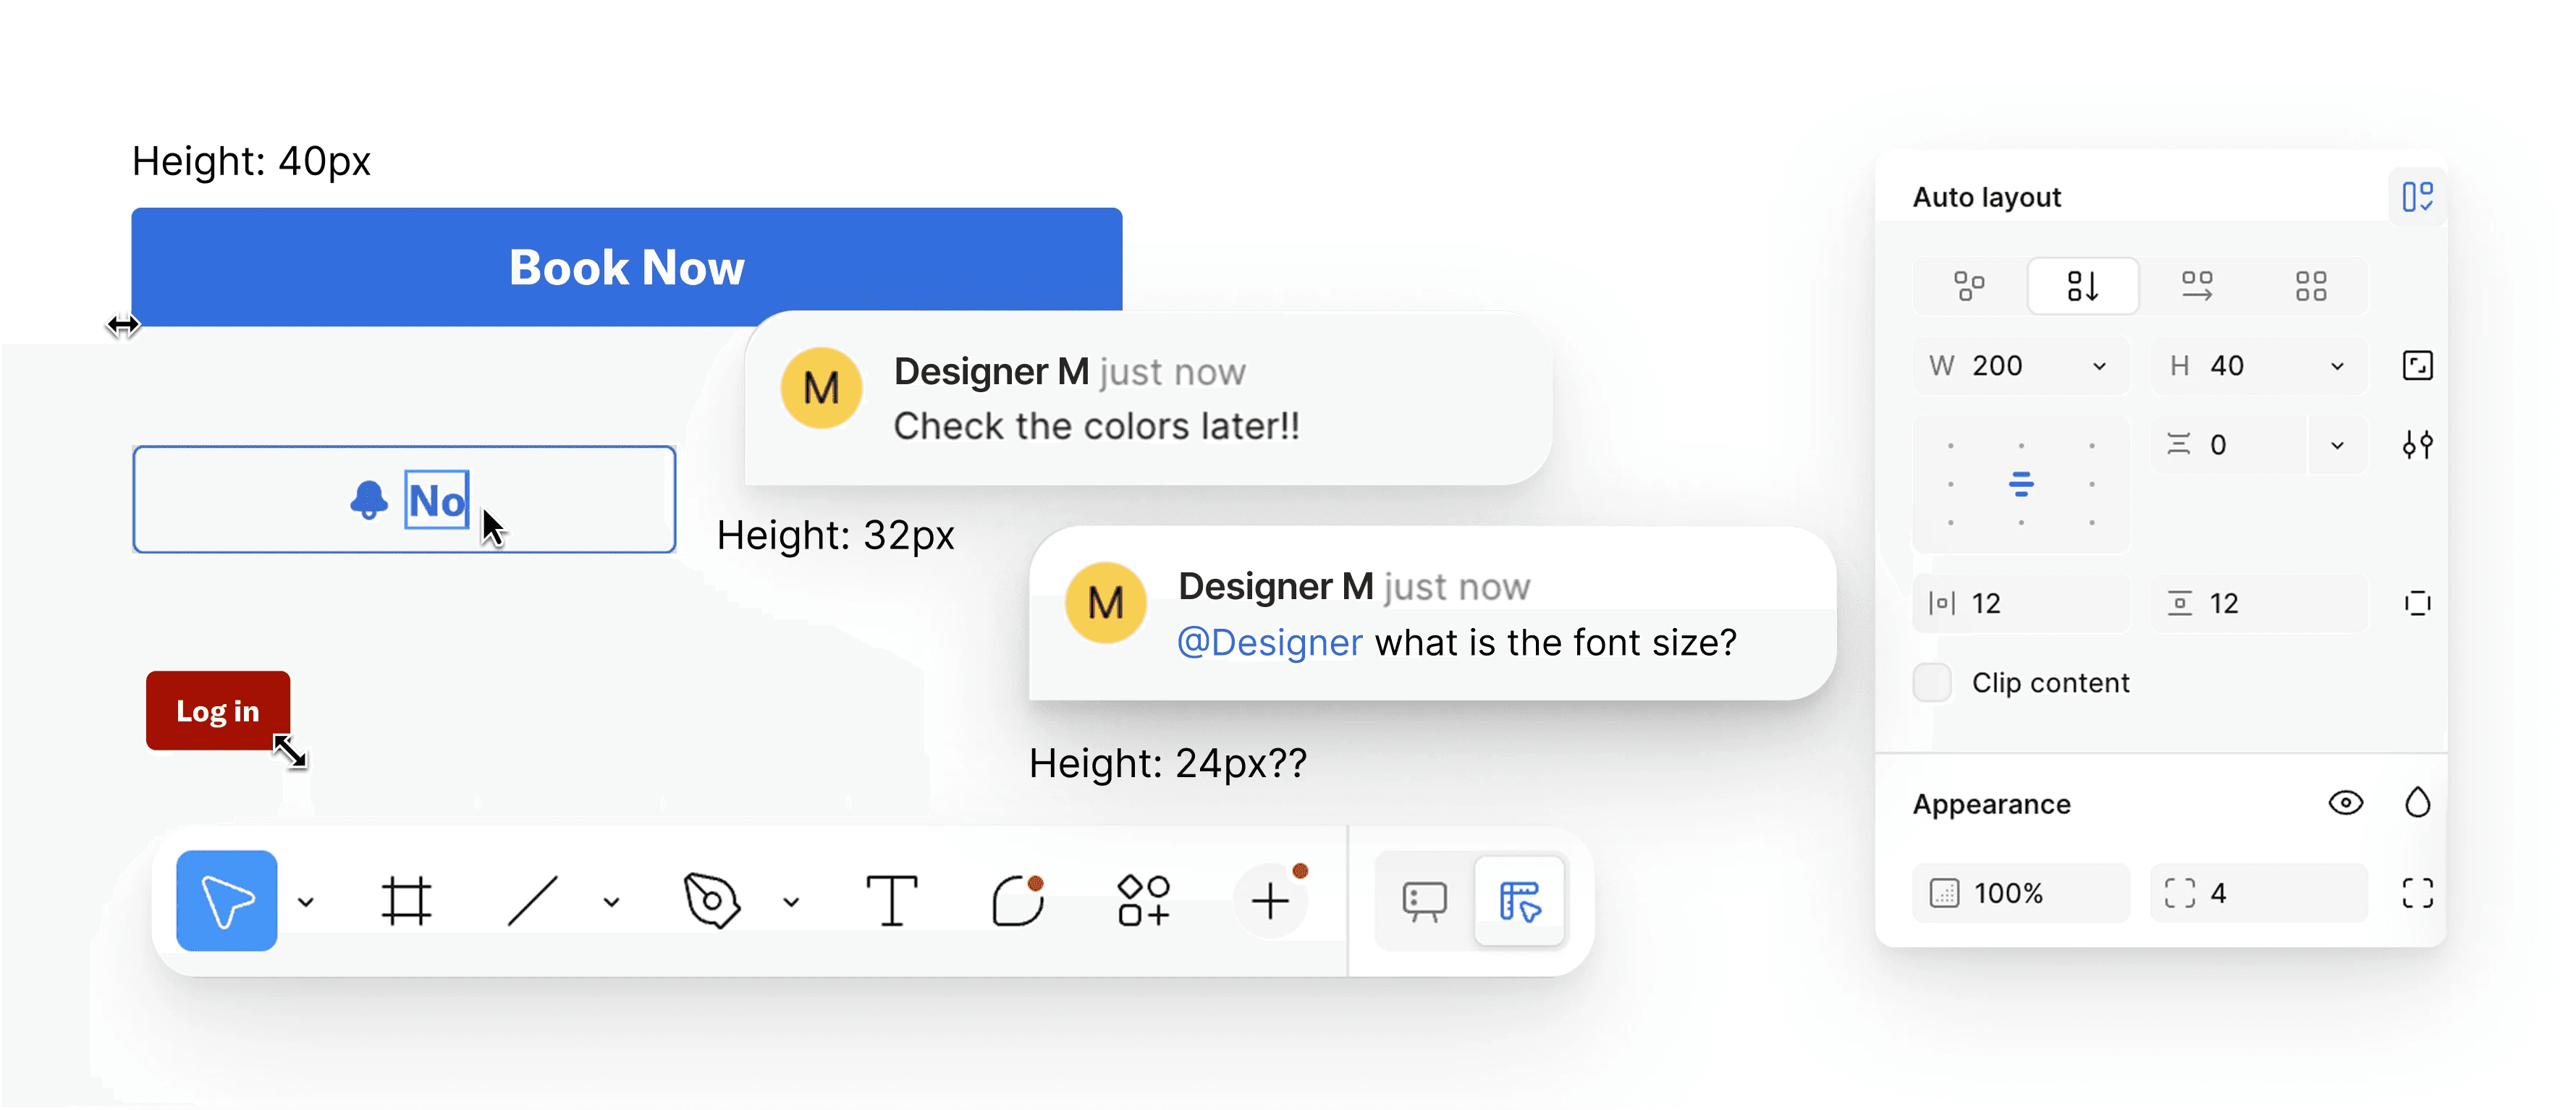The image size is (2576, 1110).
Task: Open the width sizing dropdown
Action: coord(2099,366)
